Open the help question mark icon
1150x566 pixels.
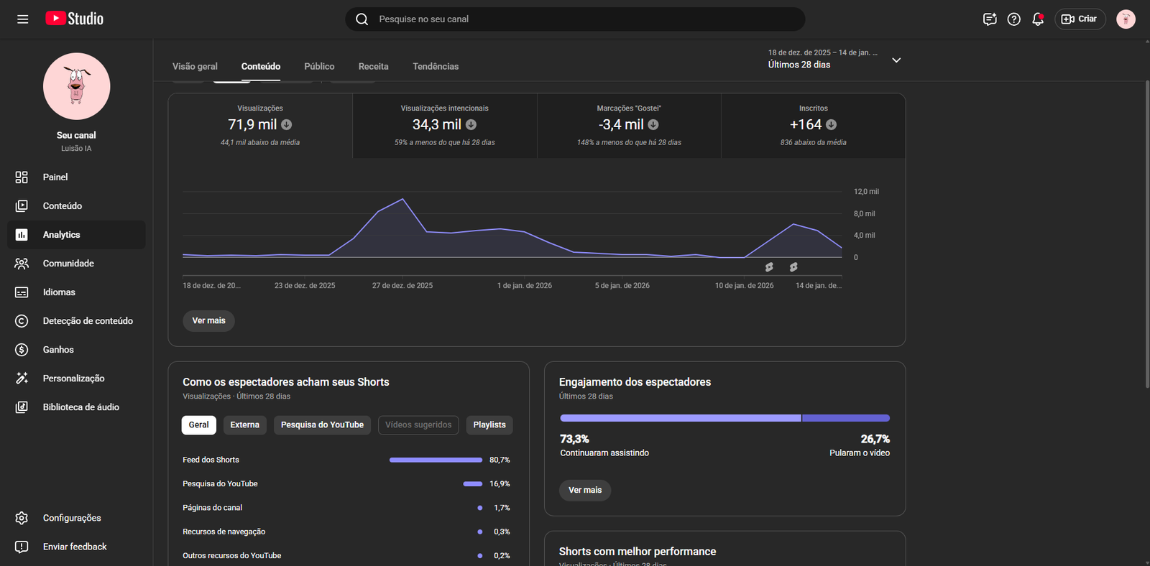1013,19
